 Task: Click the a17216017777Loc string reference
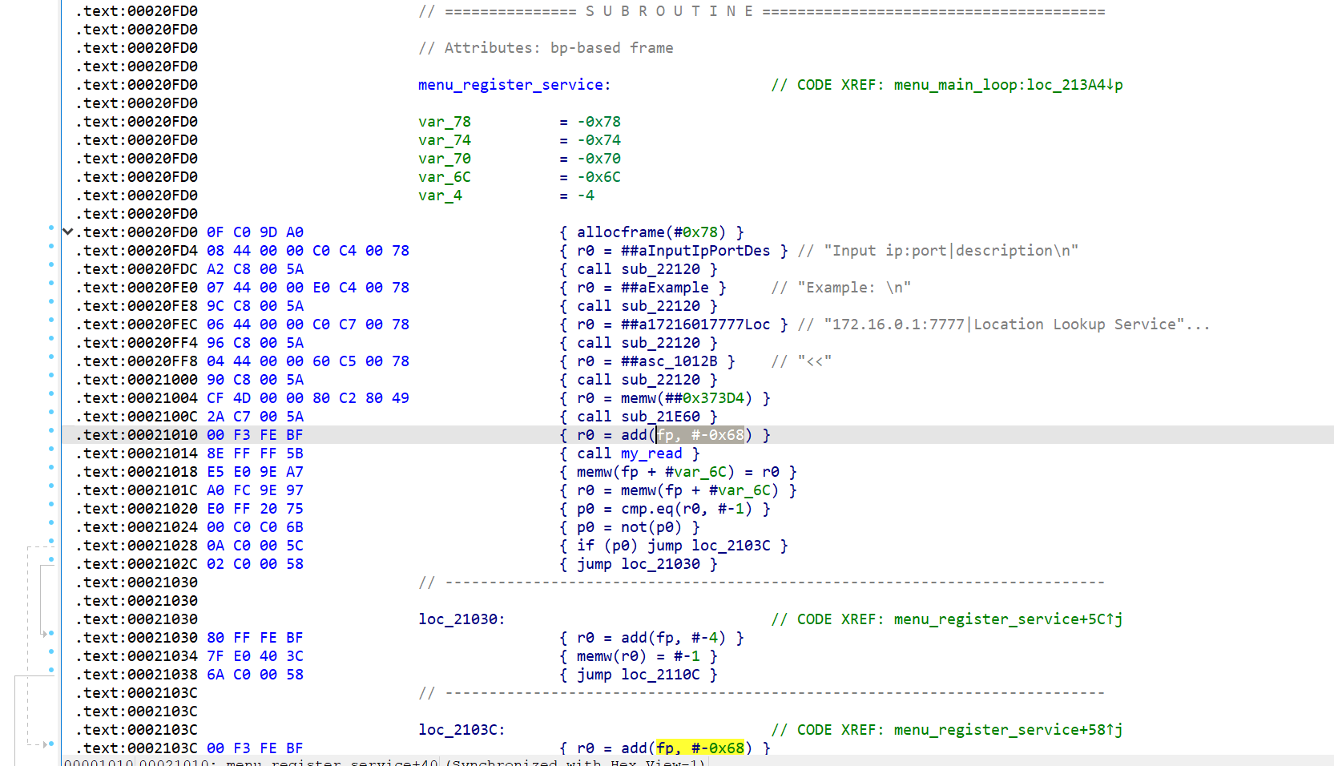pos(695,325)
